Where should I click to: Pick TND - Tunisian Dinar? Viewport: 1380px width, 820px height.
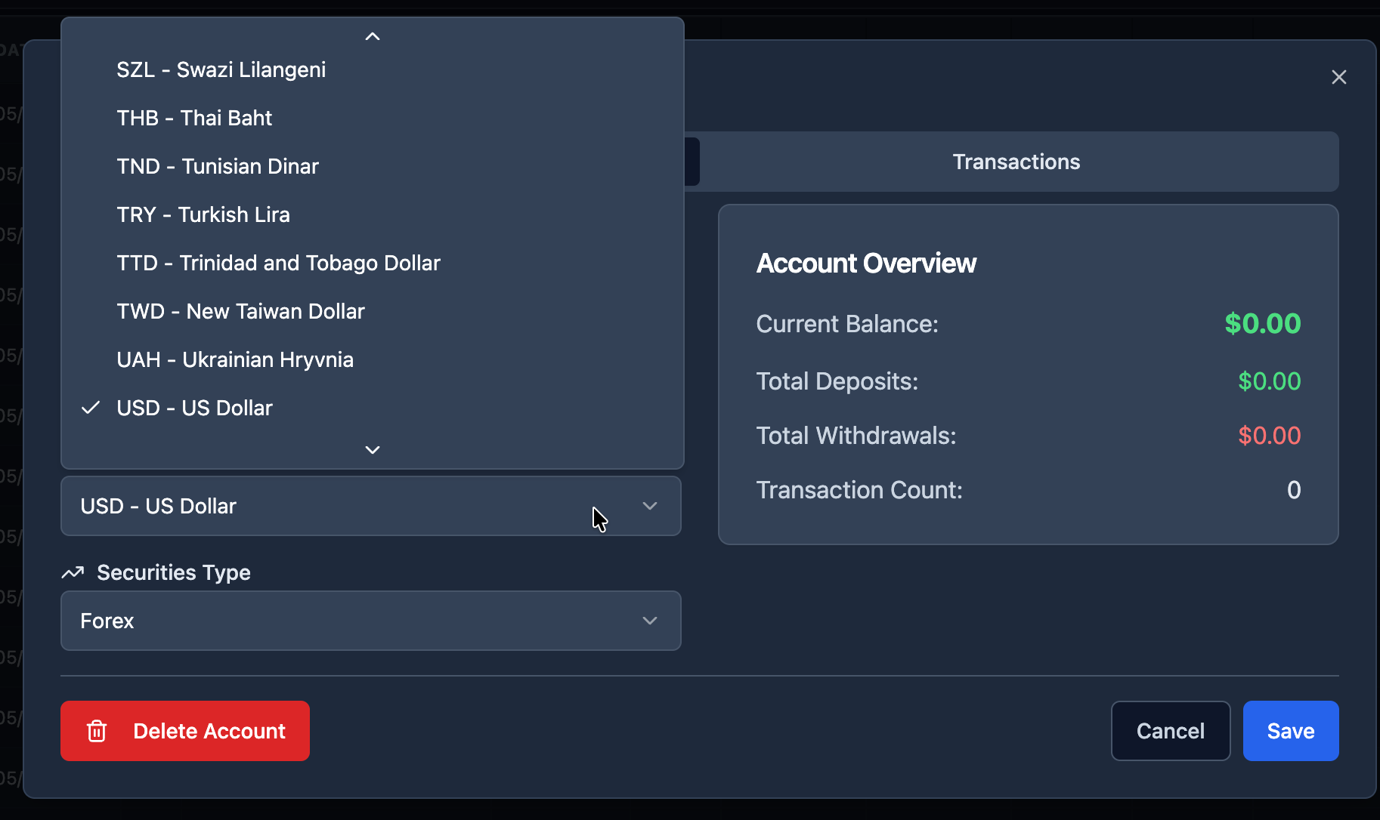coord(373,166)
